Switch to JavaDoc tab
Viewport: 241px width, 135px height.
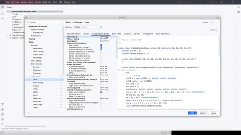point(127,34)
